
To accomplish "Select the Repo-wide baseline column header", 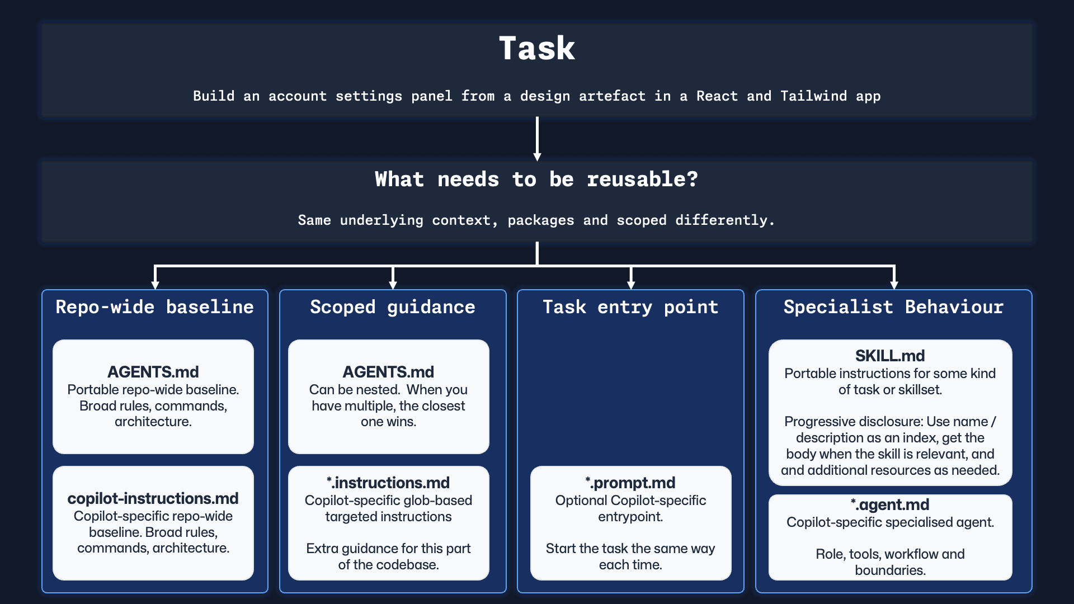I will coord(154,307).
